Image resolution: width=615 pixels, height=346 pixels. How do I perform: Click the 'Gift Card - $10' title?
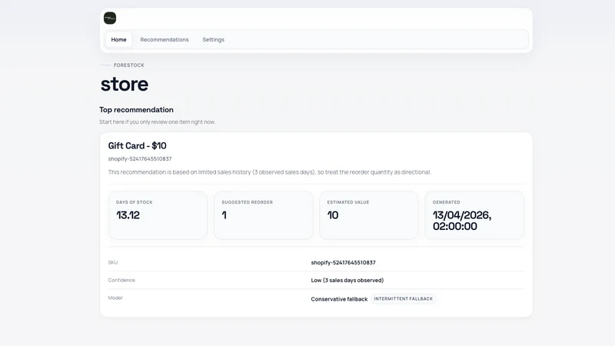[138, 145]
